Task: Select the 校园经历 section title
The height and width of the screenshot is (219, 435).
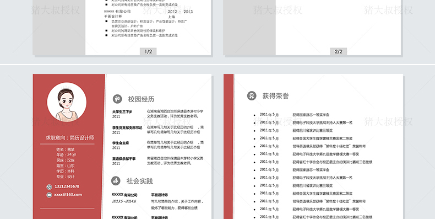Action: click(x=141, y=99)
